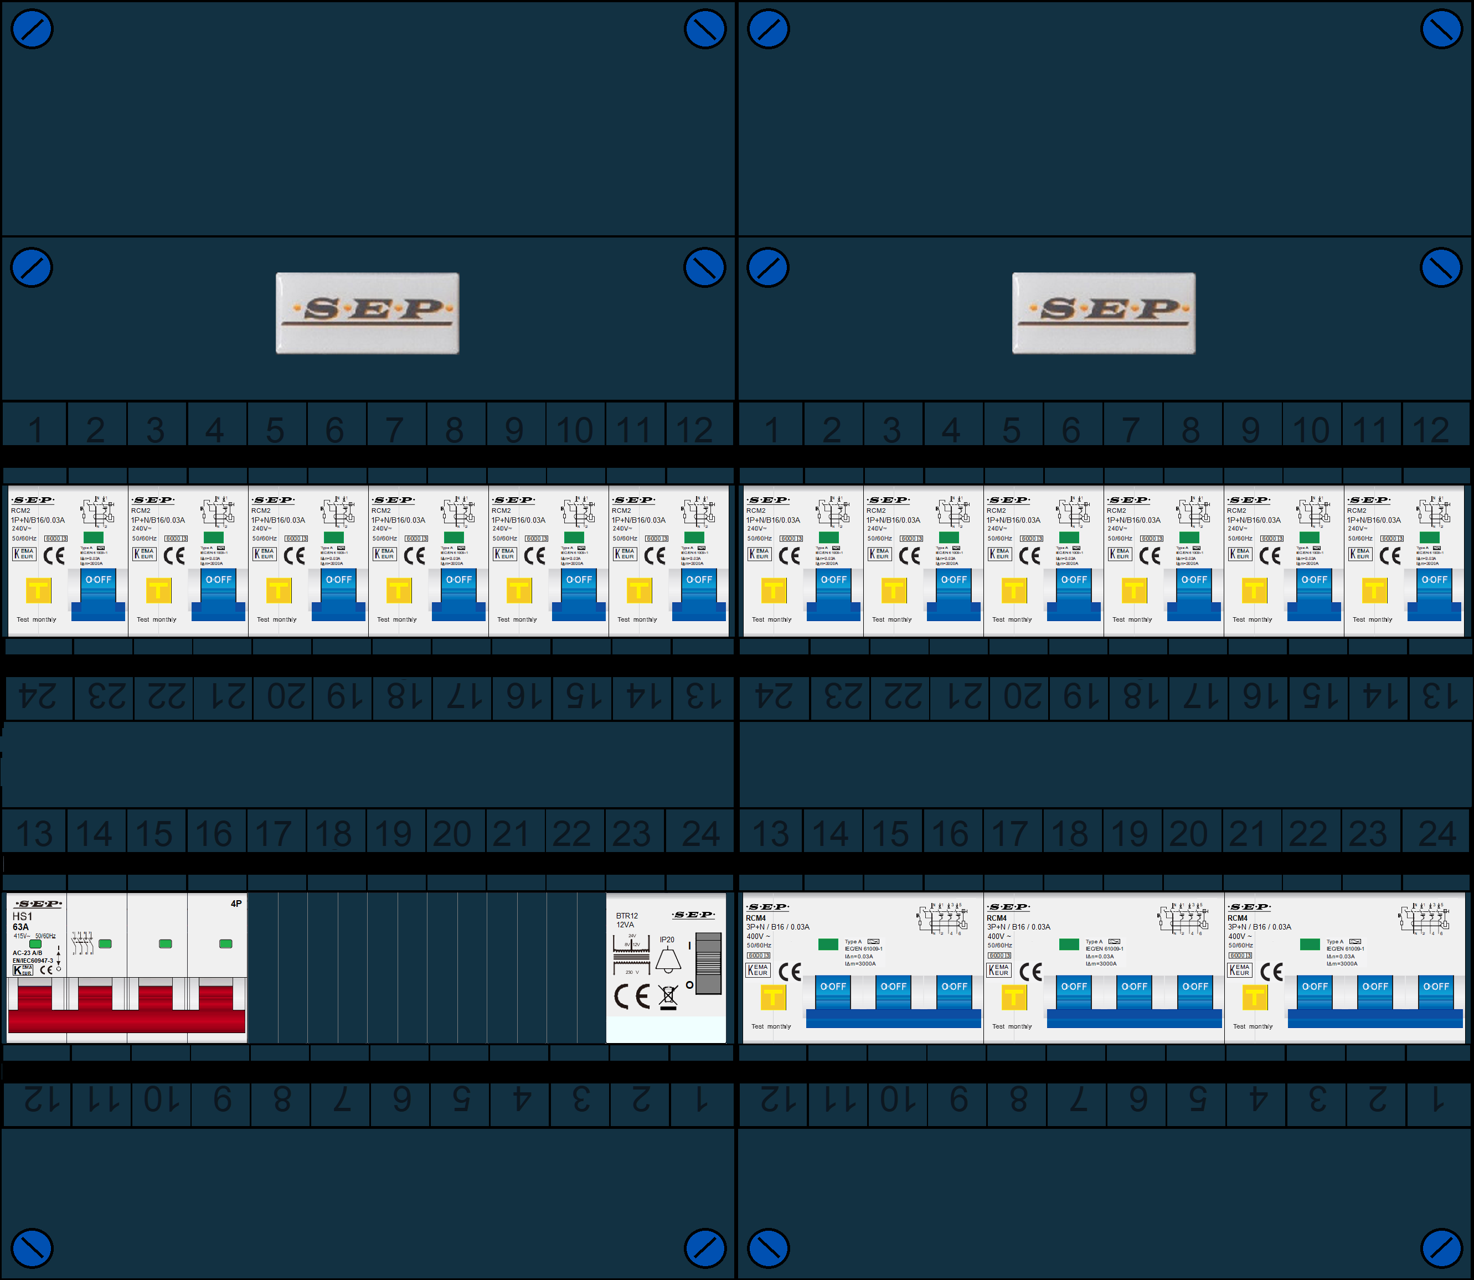Screen dimensions: 1474x1280
Task: Toggle the grey rocker switch on BTR12 transformer
Action: coord(709,963)
